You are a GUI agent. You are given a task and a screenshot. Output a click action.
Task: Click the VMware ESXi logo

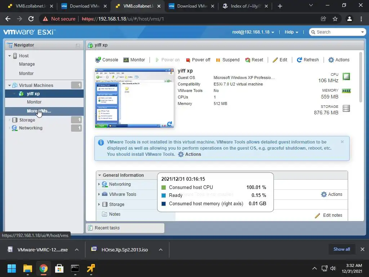tap(30, 32)
